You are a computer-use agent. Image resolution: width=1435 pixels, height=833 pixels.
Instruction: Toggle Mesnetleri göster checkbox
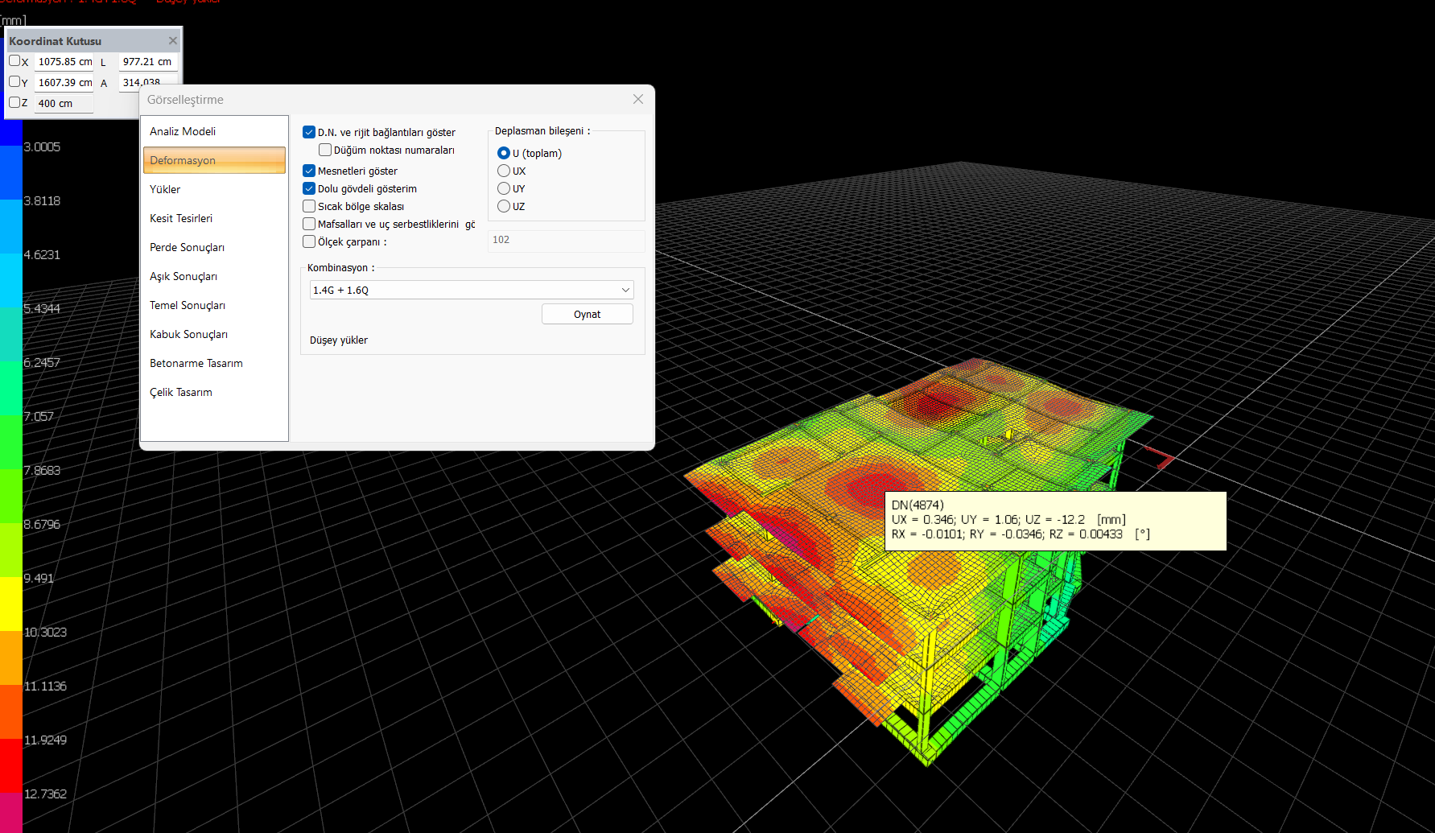[x=309, y=171]
